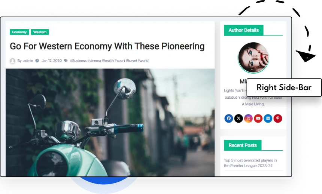Click the author profile photo
Screen dimensions: 322x194
[x=253, y=58]
